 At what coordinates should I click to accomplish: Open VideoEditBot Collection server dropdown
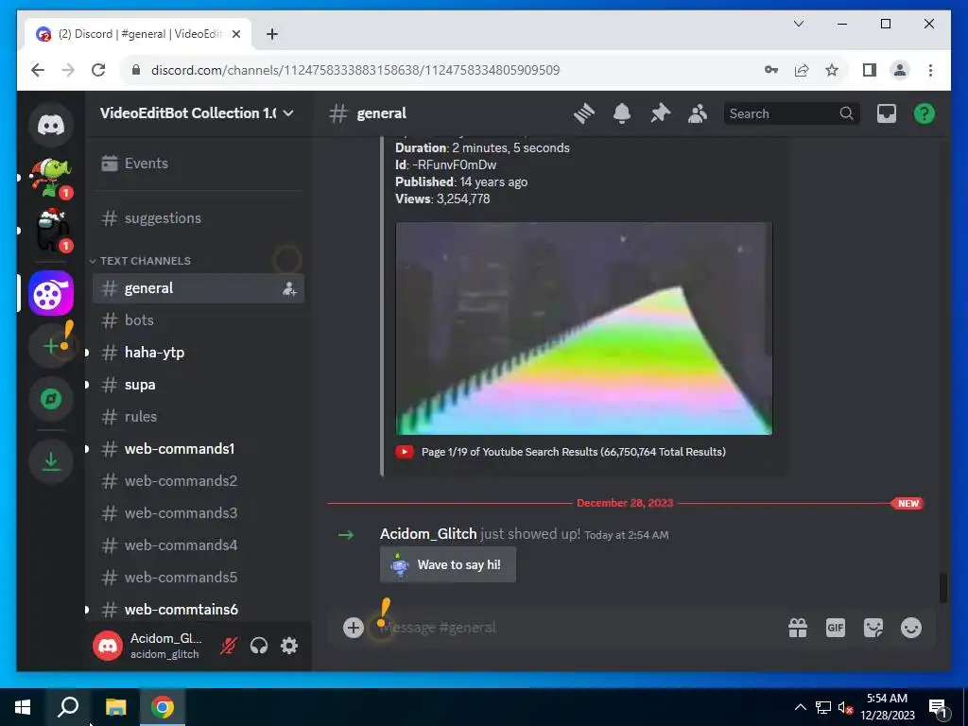[198, 113]
